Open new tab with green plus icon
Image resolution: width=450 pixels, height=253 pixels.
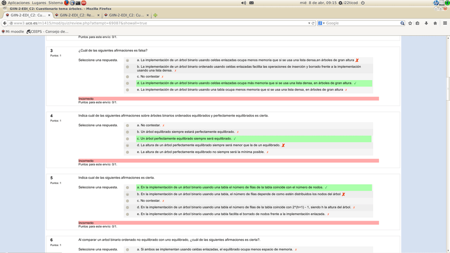[x=155, y=15]
